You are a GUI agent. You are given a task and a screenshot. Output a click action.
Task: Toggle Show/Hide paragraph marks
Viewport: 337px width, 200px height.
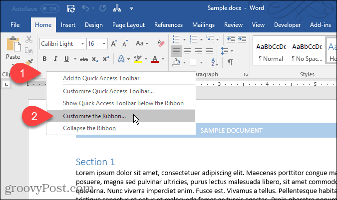tap(230, 62)
